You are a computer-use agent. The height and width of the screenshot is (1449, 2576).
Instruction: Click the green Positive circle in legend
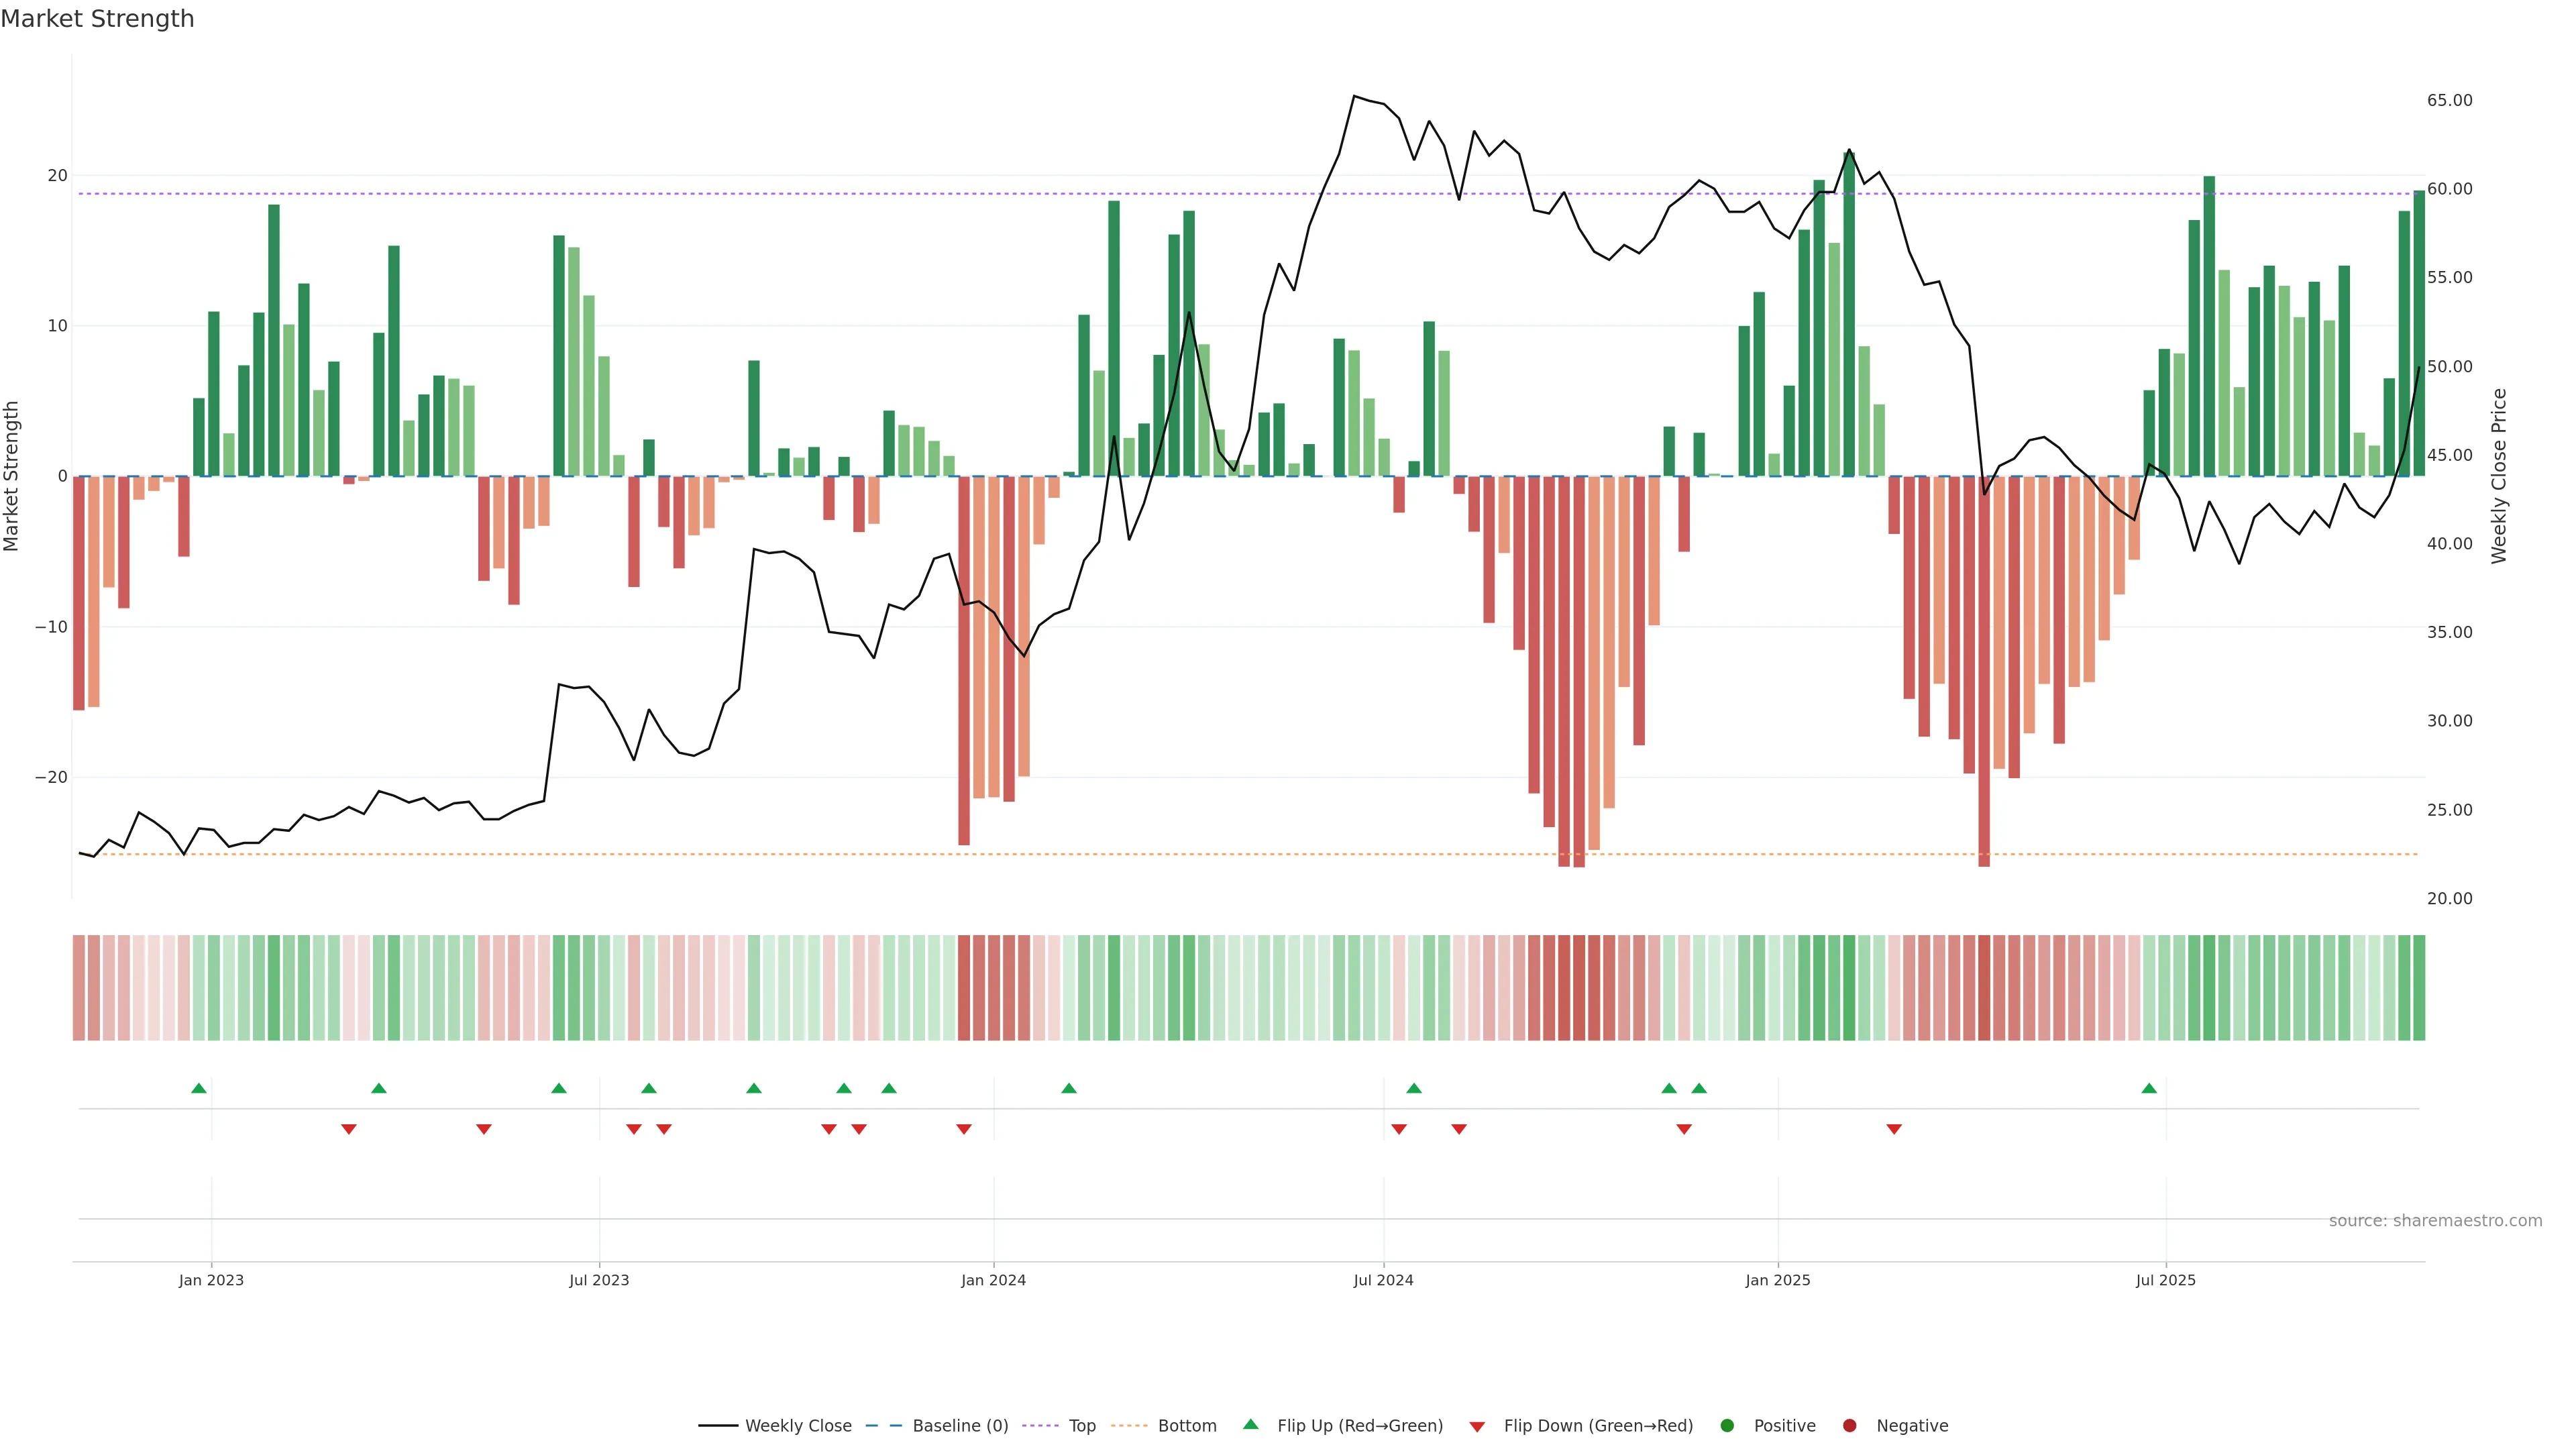[1727, 1426]
